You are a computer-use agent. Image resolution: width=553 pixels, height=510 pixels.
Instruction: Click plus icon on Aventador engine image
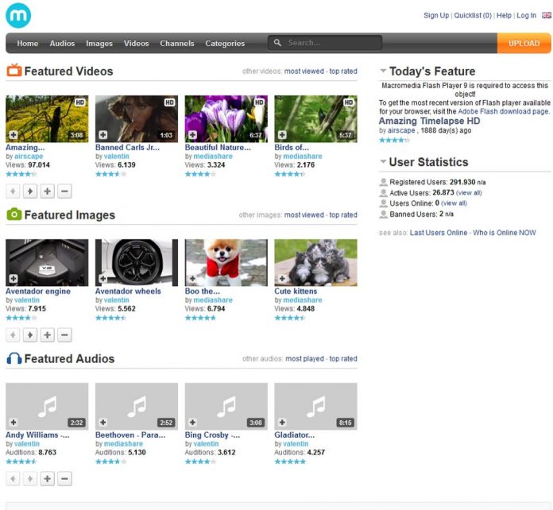click(14, 279)
